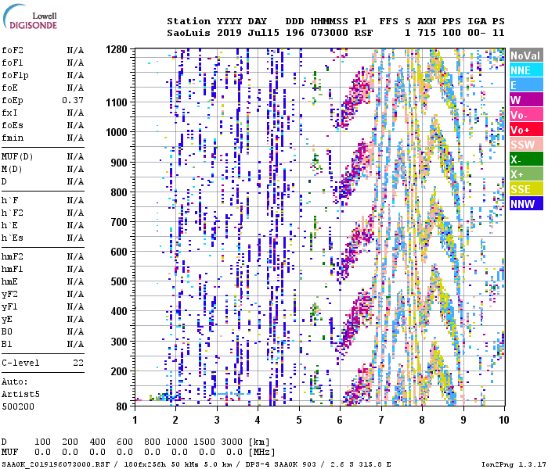Click the 500200 version number
The image size is (548, 469).
point(18,407)
